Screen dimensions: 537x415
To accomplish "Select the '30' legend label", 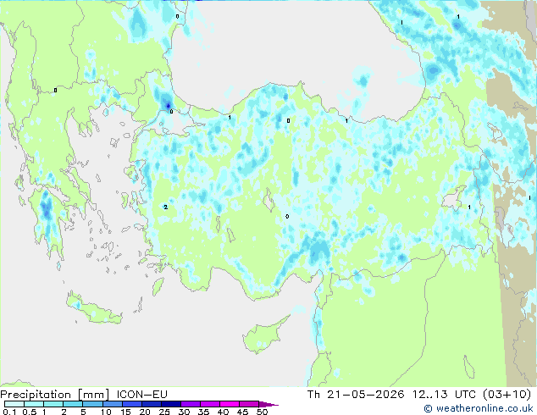I will [x=184, y=412].
